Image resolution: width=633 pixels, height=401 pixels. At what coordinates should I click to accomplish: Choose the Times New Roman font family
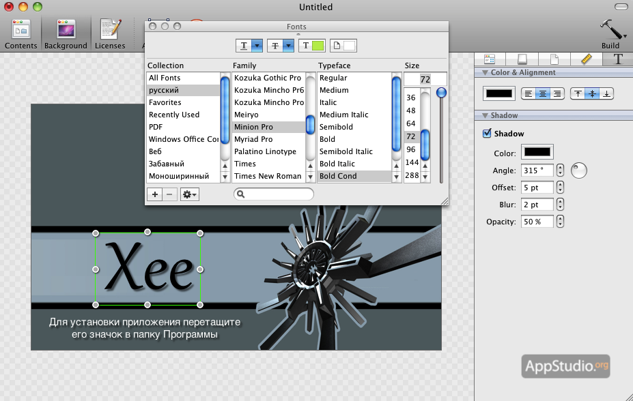coord(268,176)
